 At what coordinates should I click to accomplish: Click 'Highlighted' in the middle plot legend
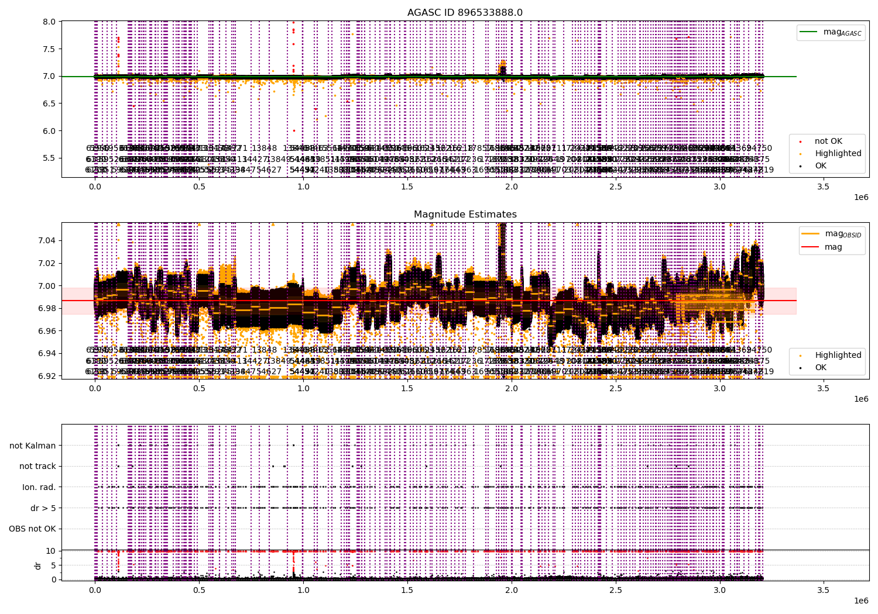pos(838,355)
